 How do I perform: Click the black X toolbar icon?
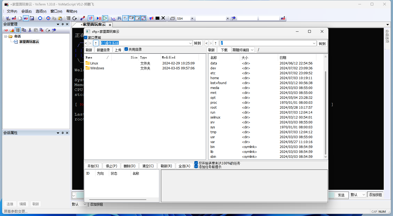[163, 18]
